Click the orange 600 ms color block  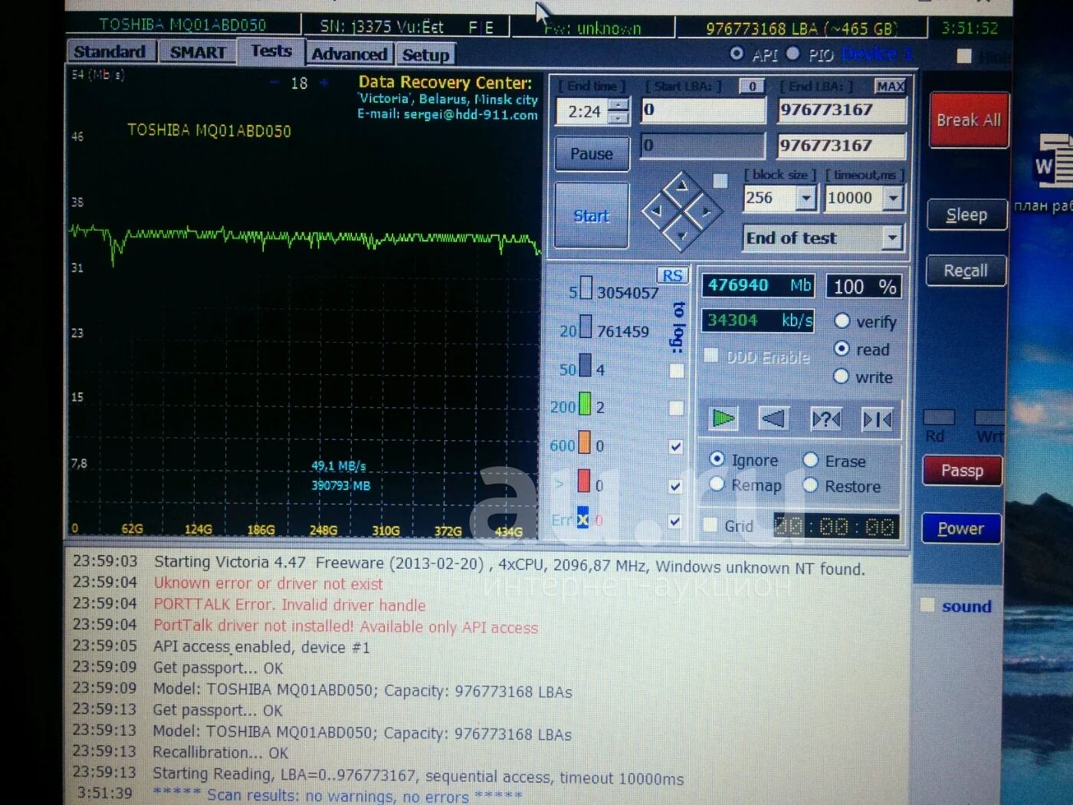584,442
